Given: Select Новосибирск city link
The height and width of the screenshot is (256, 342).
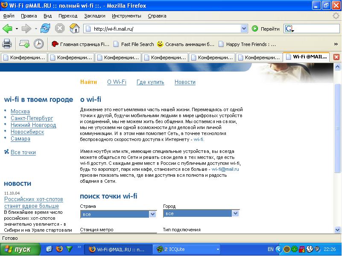Looking at the screenshot, I should click(x=27, y=132).
